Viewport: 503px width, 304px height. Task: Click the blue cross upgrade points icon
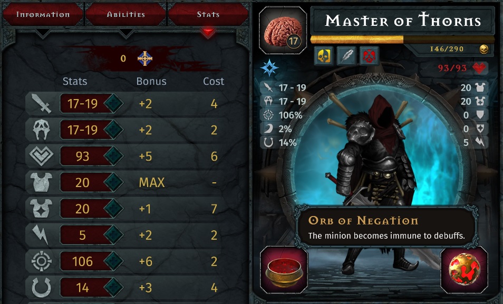(145, 58)
